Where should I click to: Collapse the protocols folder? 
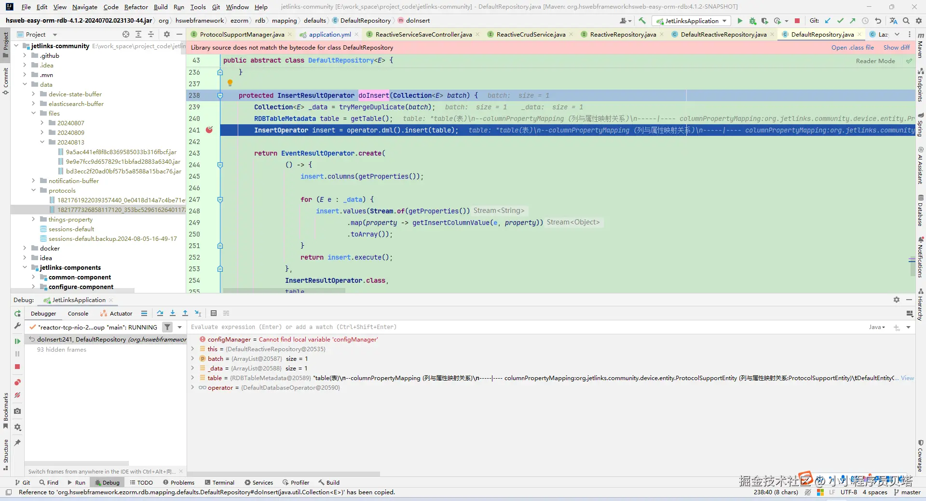(x=33, y=190)
